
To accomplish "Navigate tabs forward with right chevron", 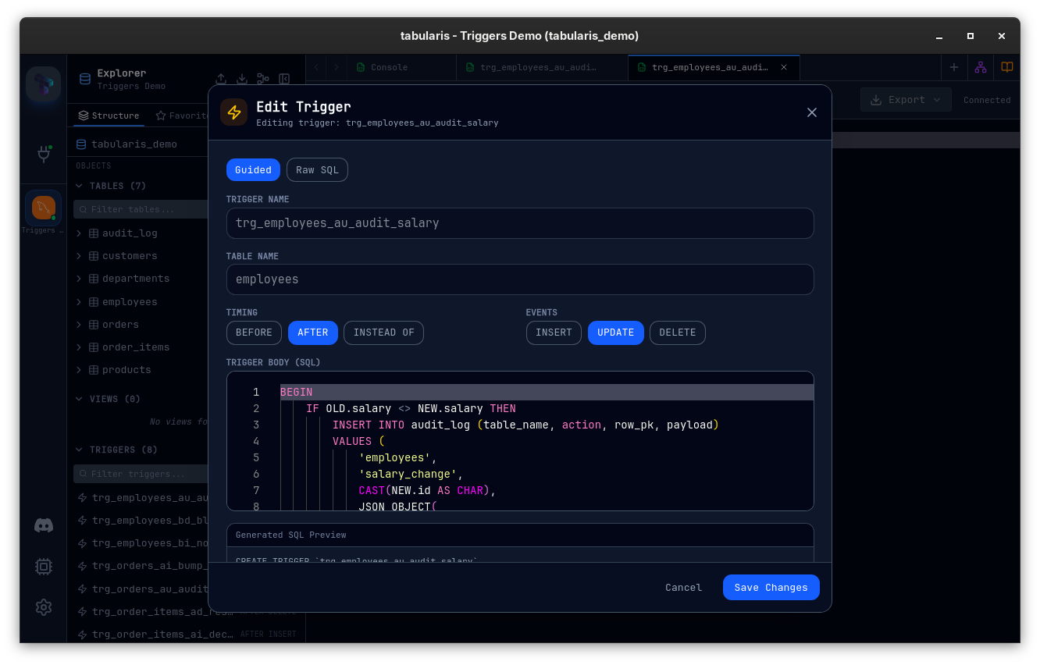I will [x=337, y=67].
